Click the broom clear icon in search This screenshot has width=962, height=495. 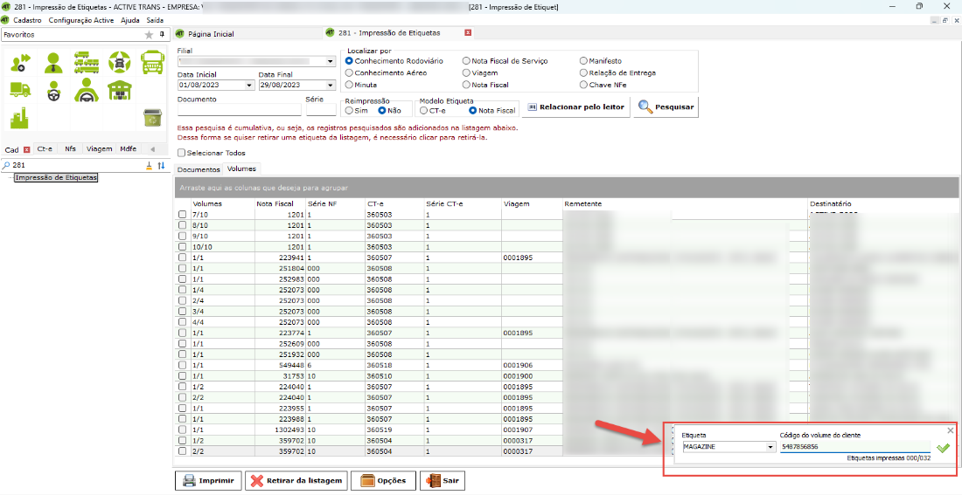click(x=149, y=165)
